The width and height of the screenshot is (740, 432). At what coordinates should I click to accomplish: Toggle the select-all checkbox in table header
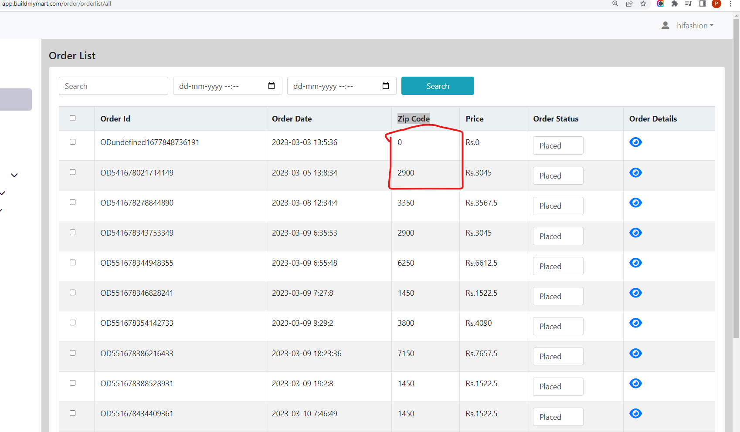pyautogui.click(x=73, y=118)
